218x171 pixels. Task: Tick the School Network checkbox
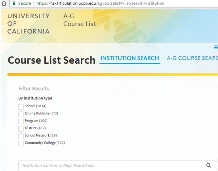[x=21, y=136]
